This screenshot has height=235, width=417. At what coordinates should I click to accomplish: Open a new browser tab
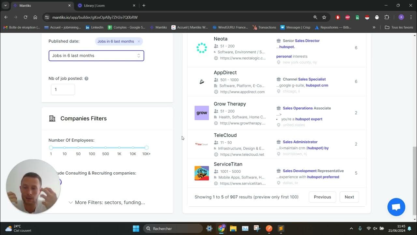(144, 6)
